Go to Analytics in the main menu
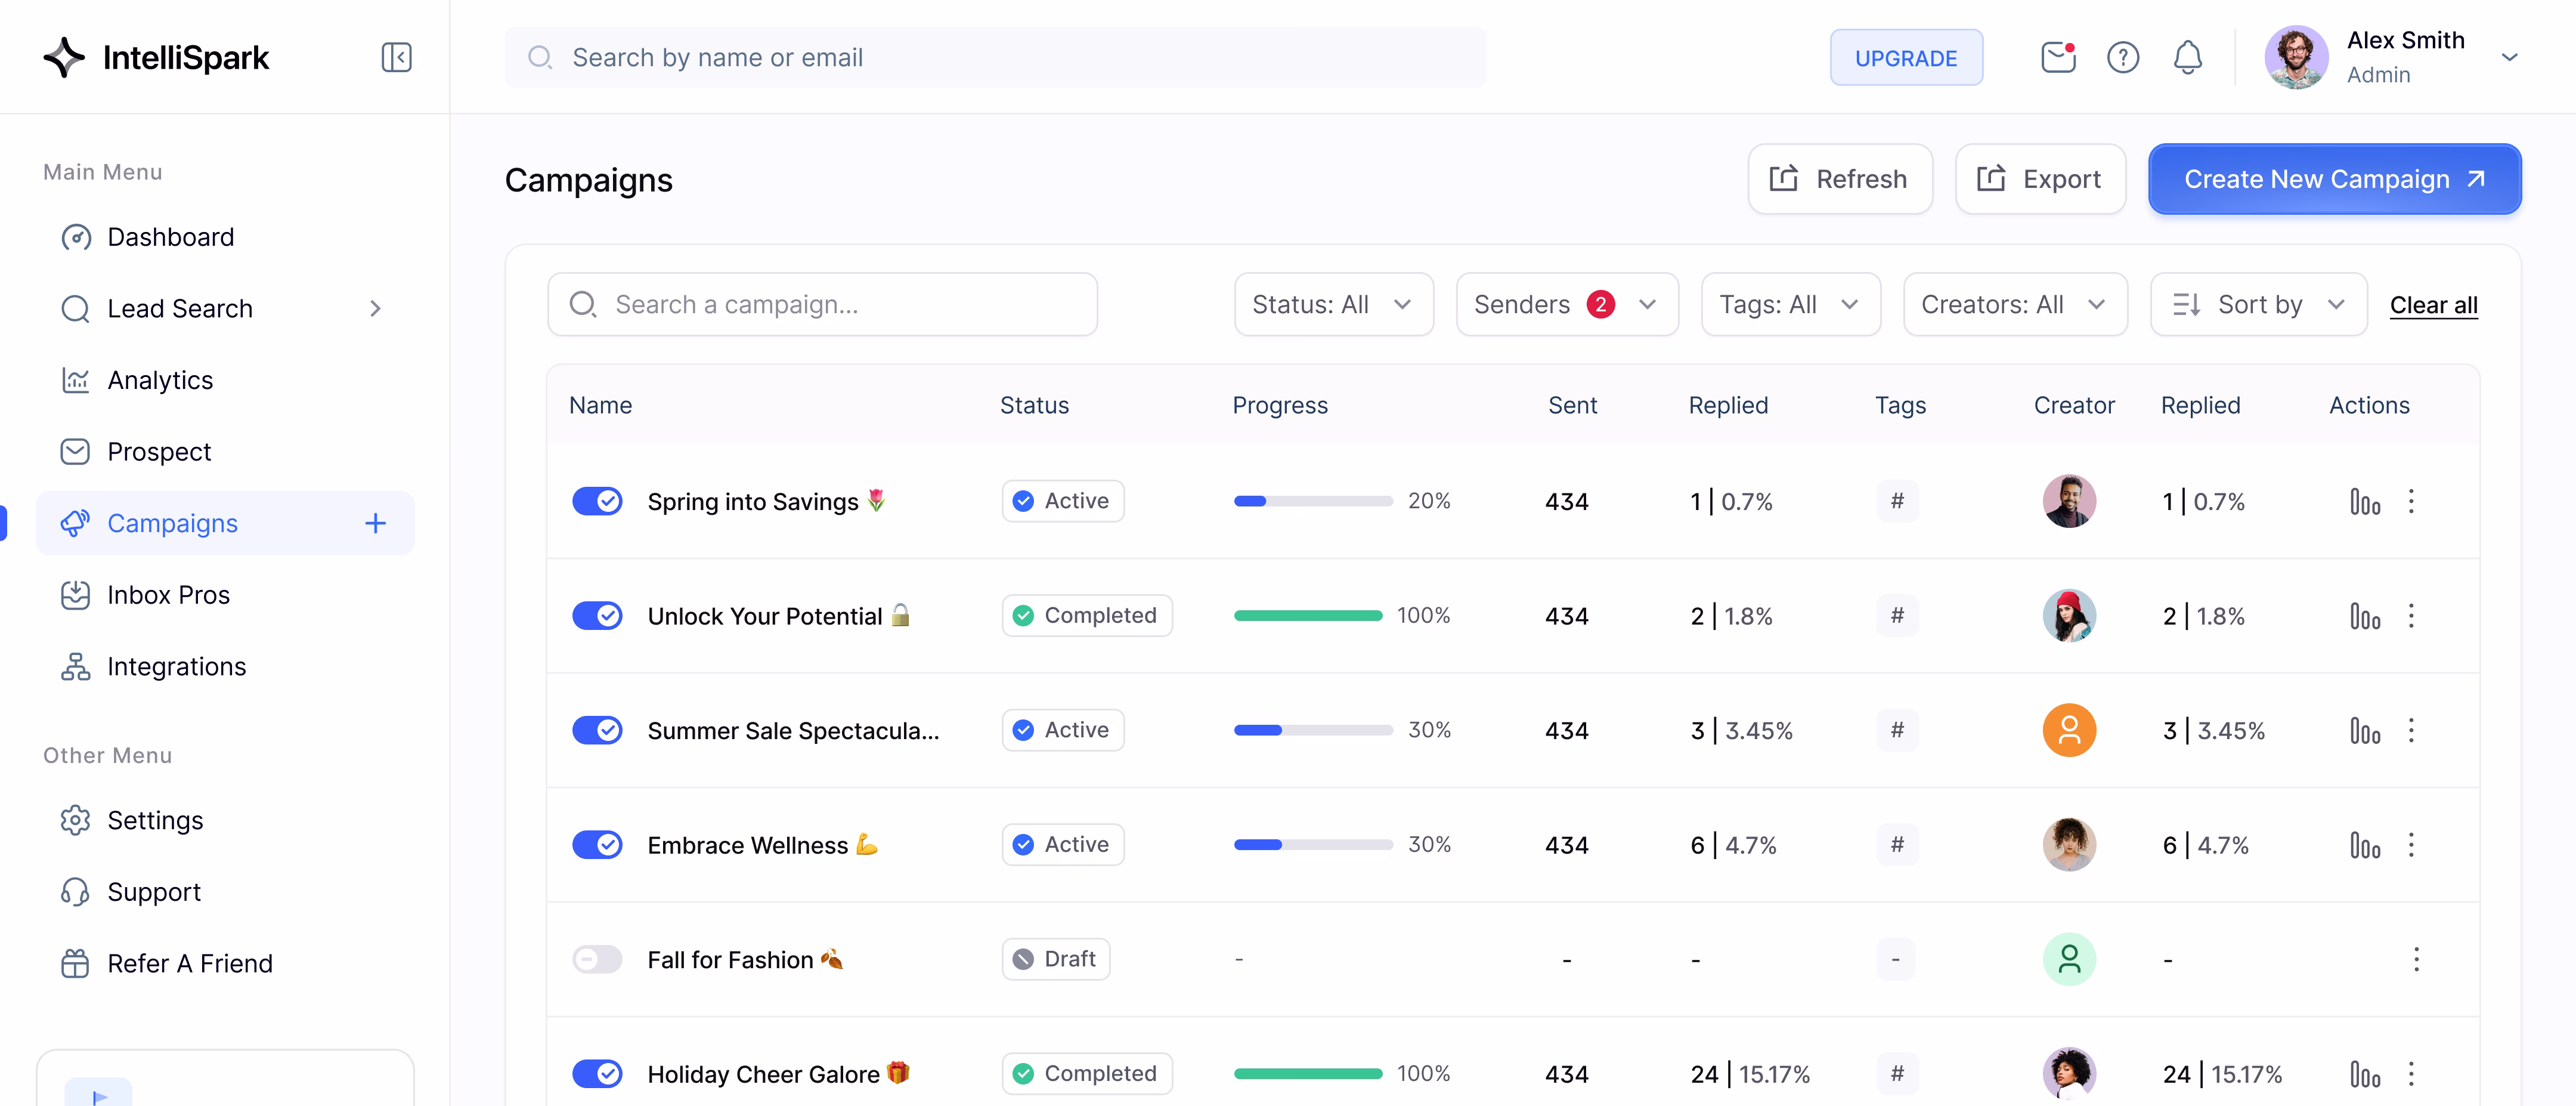 tap(160, 380)
